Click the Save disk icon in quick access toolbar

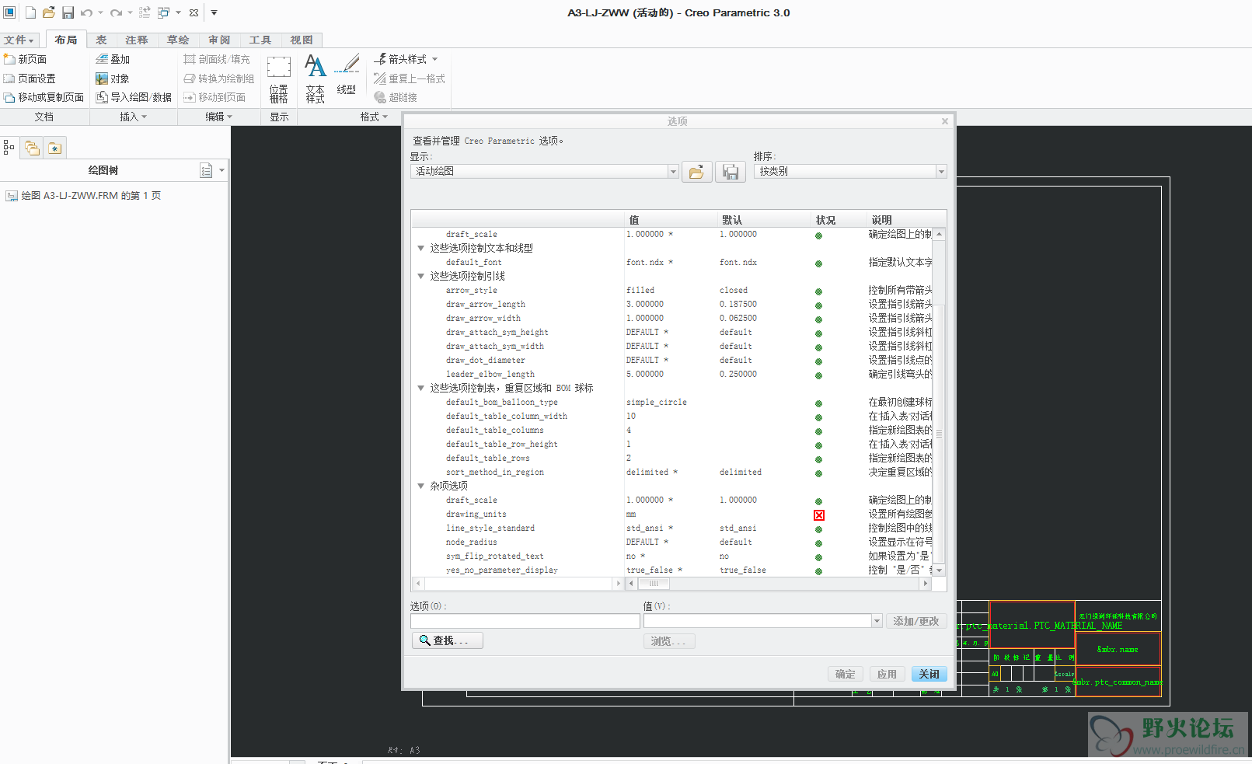click(68, 12)
